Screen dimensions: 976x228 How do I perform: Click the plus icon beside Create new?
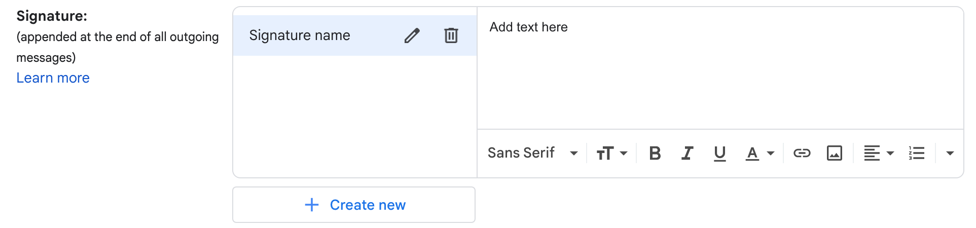point(311,205)
